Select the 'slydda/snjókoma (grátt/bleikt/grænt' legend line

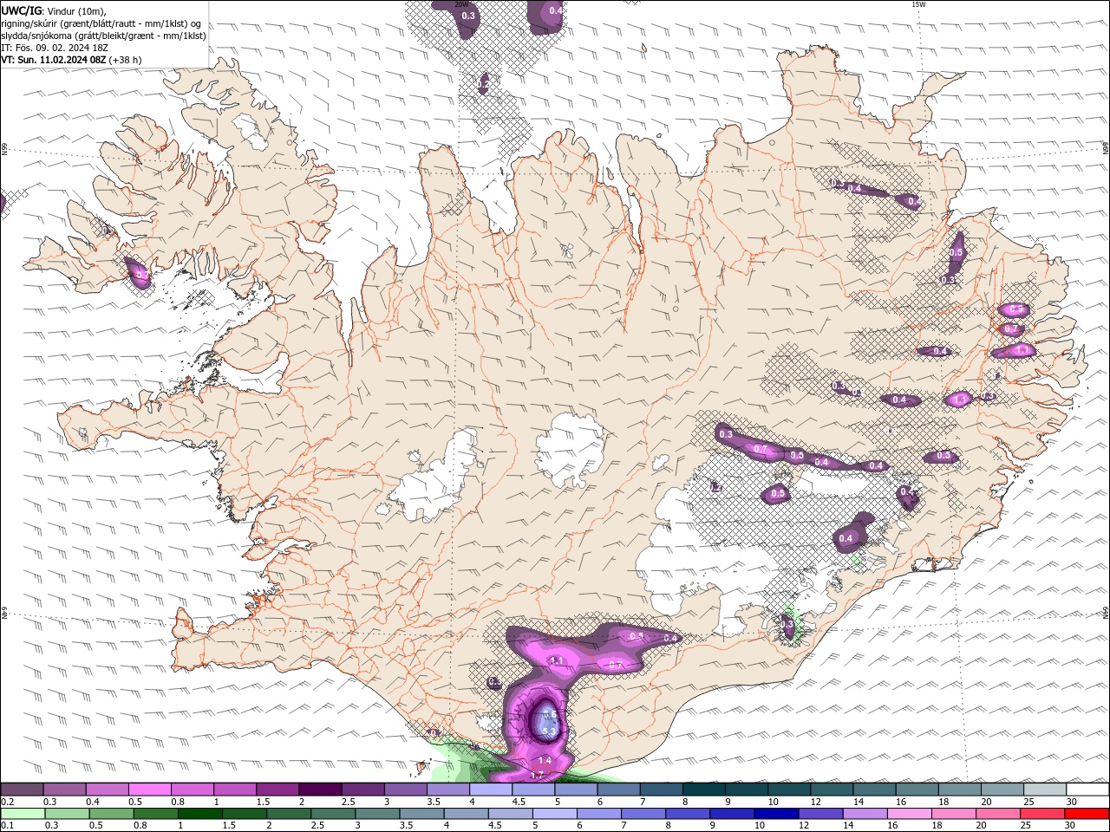click(104, 36)
